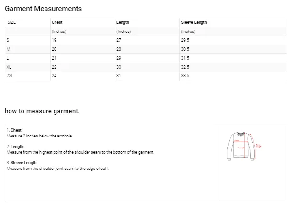Click the SIZE column header
Screen dimensions: 290x211
(x=12, y=22)
